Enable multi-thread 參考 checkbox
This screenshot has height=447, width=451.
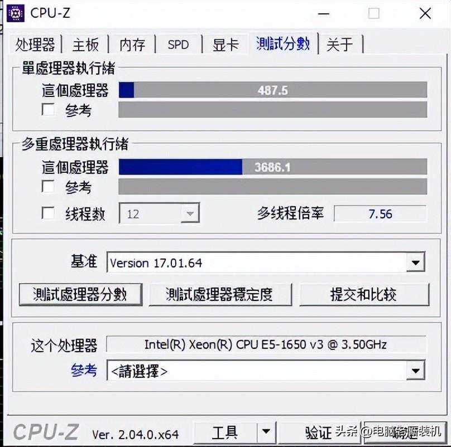point(48,187)
